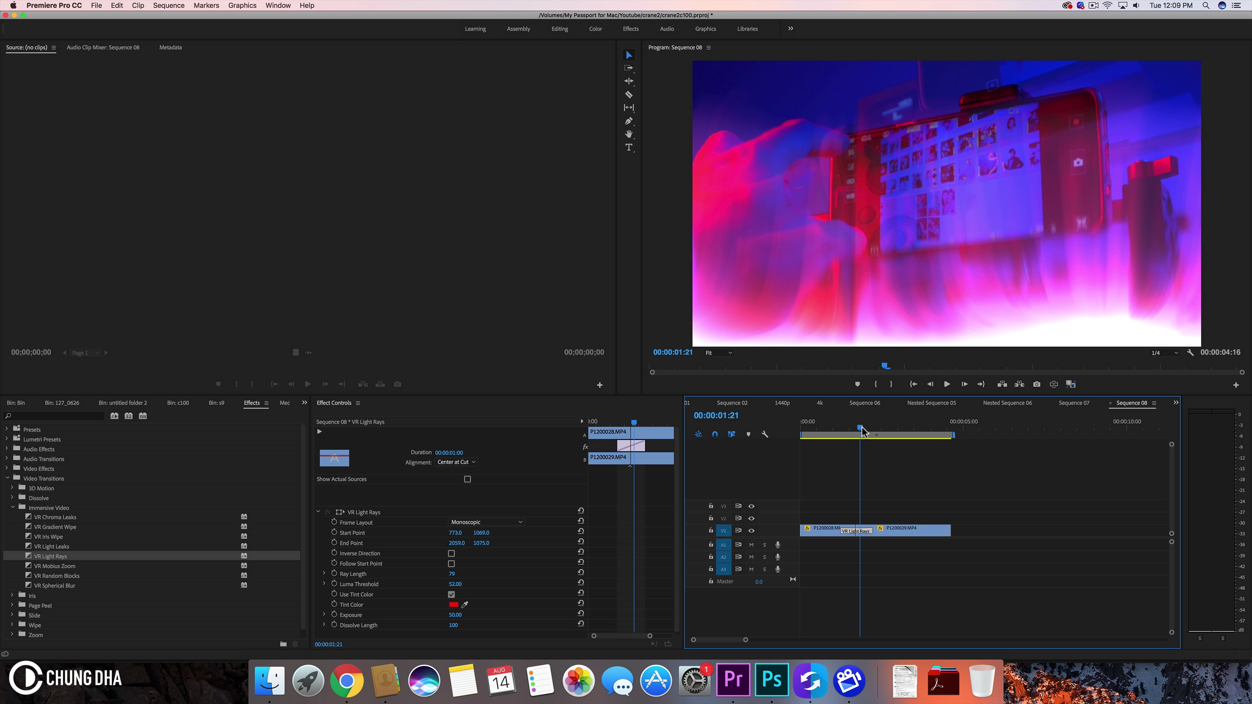
Task: Open the red Tint Color swatch
Action: (x=453, y=605)
